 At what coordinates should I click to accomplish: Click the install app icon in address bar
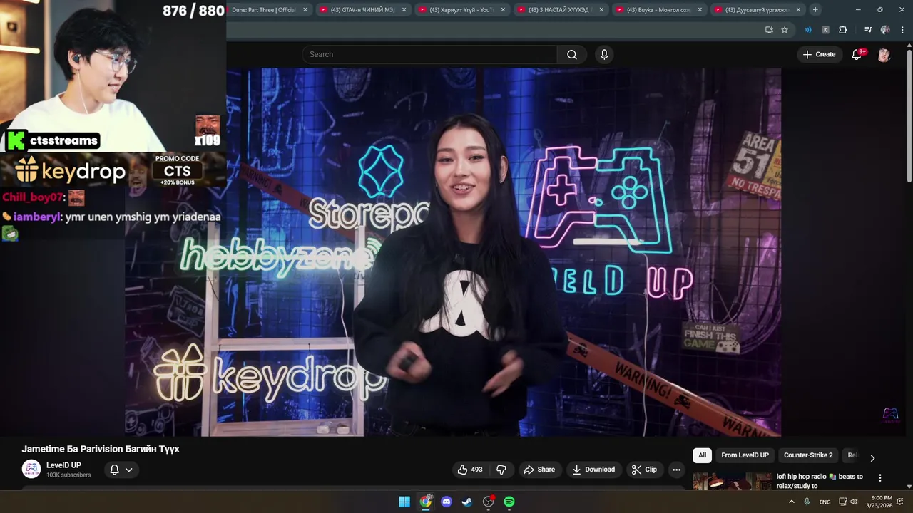pyautogui.click(x=769, y=30)
